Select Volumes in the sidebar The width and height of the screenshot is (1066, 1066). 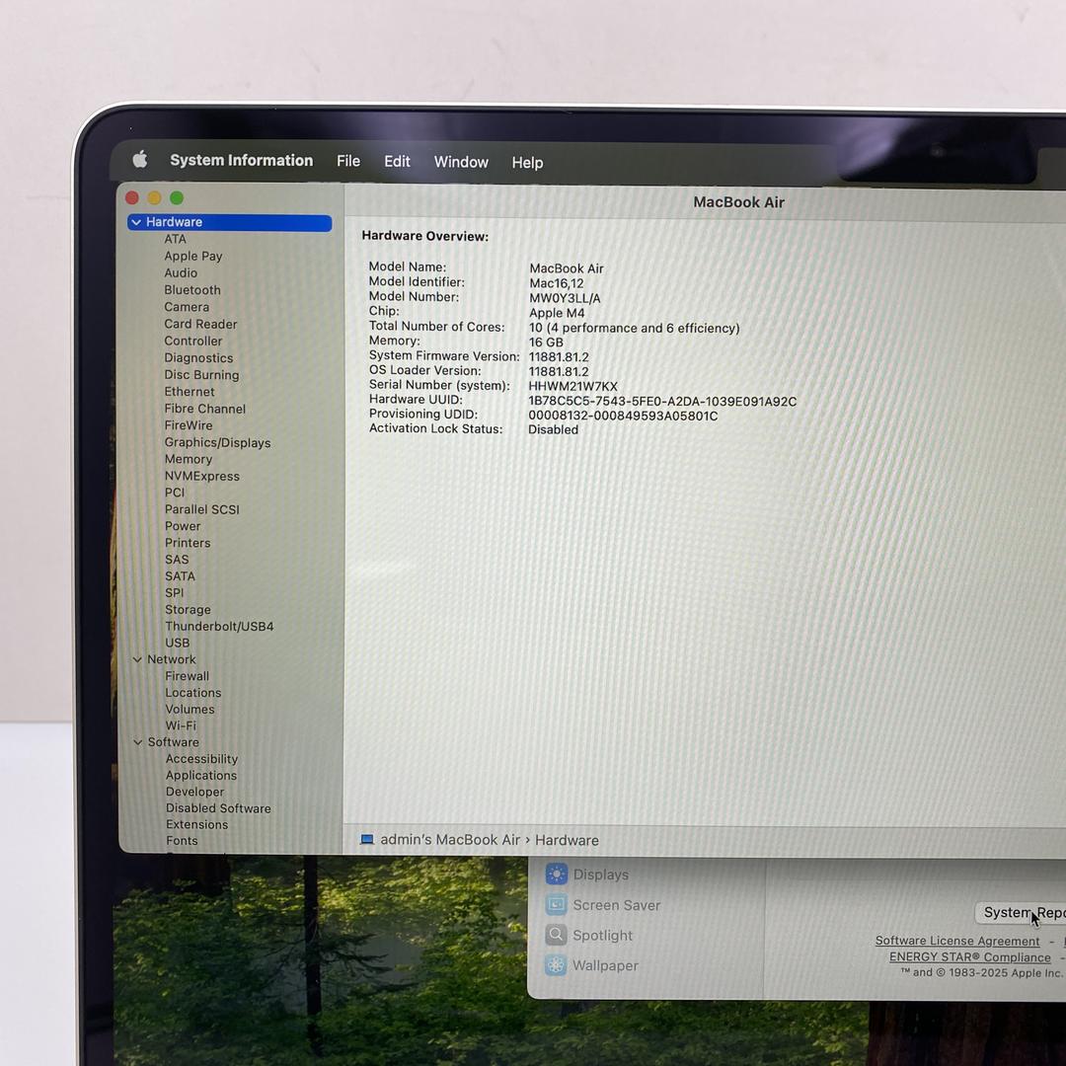tap(190, 709)
